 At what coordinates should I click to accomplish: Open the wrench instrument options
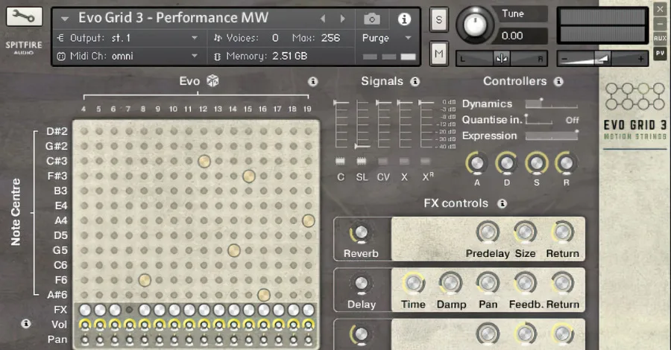(24, 16)
